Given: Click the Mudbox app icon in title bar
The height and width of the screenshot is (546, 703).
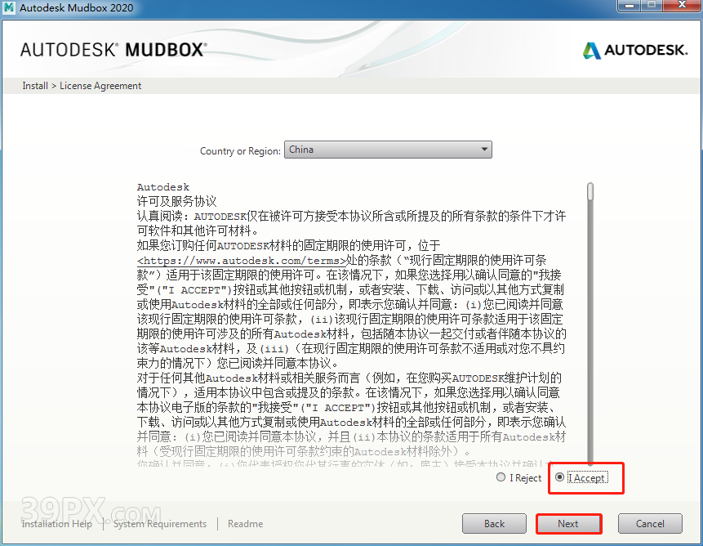Looking at the screenshot, I should 11,8.
